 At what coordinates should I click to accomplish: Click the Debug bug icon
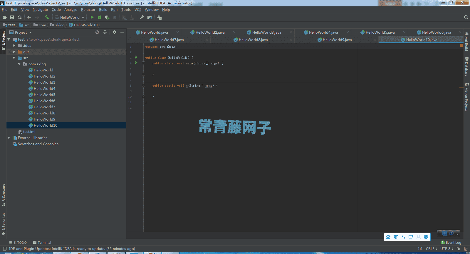tap(100, 18)
